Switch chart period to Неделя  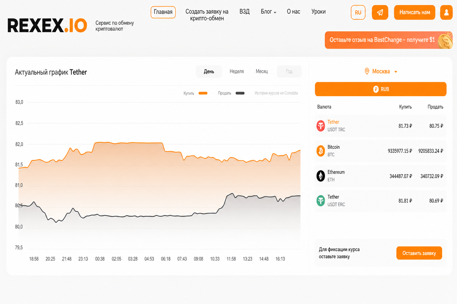click(x=237, y=72)
